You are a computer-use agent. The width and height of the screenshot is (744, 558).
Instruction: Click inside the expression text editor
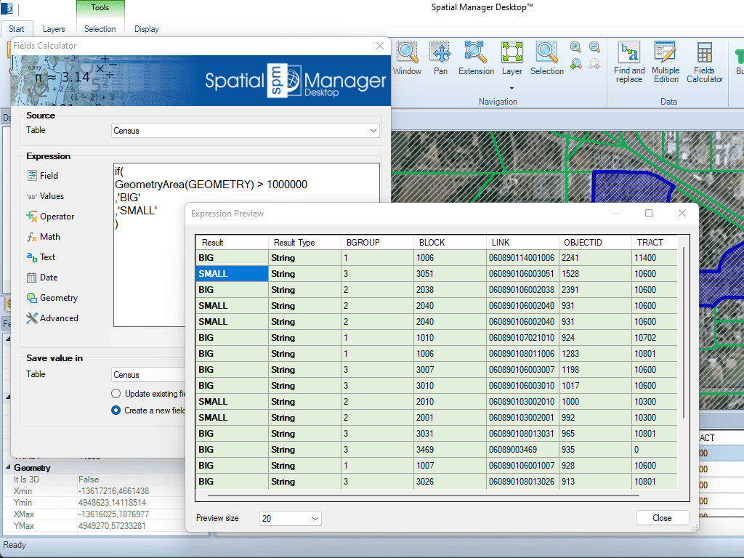pyautogui.click(x=246, y=245)
